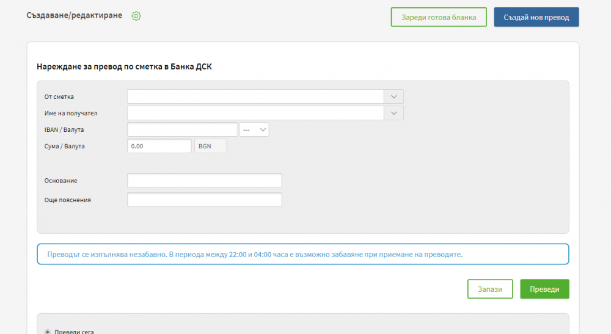This screenshot has width=611, height=334.
Task: Click the Основание label
Action: [x=60, y=181]
